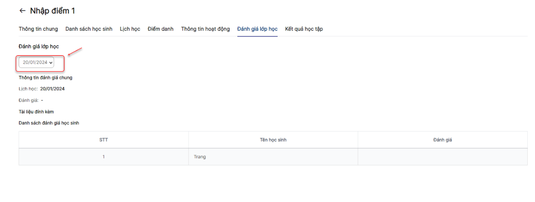Image resolution: width=535 pixels, height=202 pixels.
Task: Select the Điểm danh tab
Action: [x=160, y=29]
